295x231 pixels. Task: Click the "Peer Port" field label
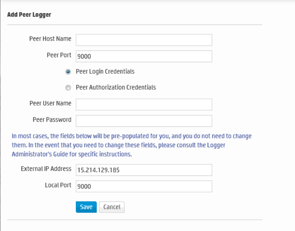59,55
